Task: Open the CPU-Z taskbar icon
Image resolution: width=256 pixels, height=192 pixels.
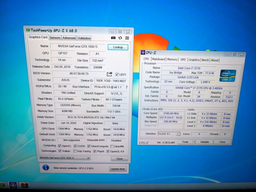Action: point(13,185)
